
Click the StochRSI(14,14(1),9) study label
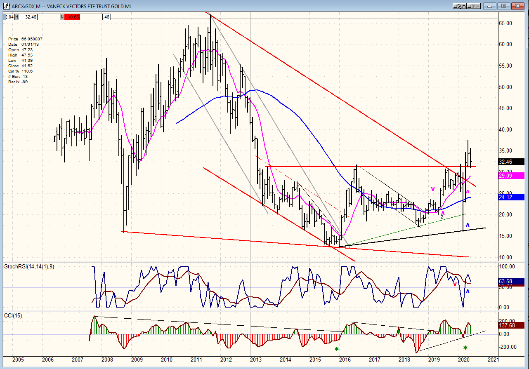point(29,266)
